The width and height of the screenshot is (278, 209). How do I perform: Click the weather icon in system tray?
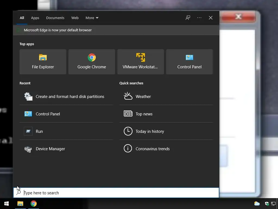pyautogui.click(x=257, y=204)
